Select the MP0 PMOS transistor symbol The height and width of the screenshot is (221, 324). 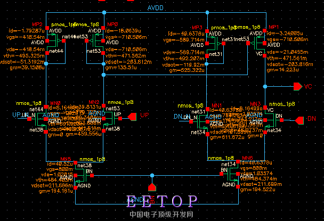coord(95,40)
